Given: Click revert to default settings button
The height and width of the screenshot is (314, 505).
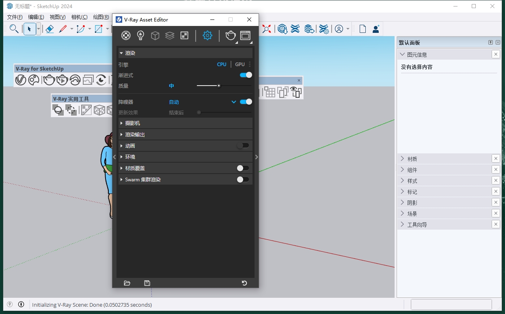Looking at the screenshot, I should 244,283.
